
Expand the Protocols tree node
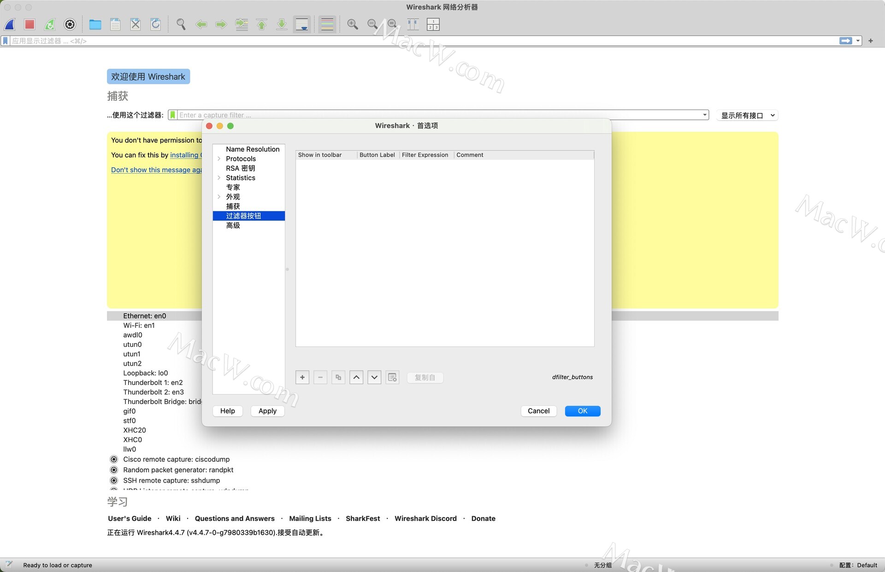coord(219,159)
